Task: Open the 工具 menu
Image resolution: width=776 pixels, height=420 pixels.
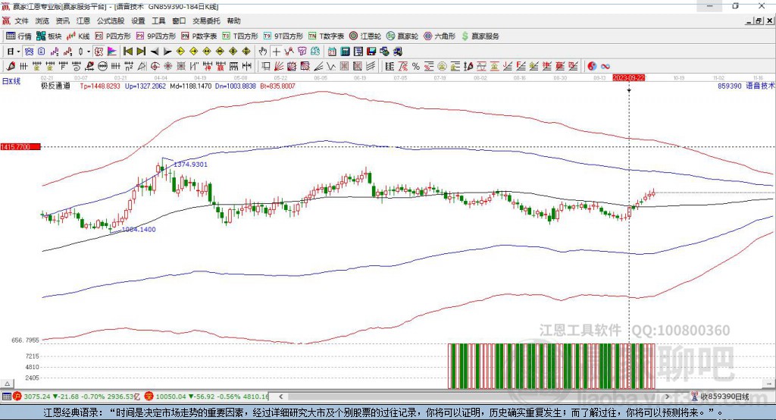Action: (158, 20)
